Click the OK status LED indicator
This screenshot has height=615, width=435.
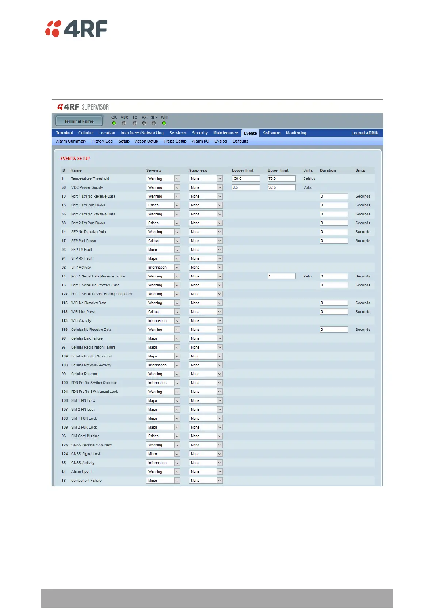point(114,123)
